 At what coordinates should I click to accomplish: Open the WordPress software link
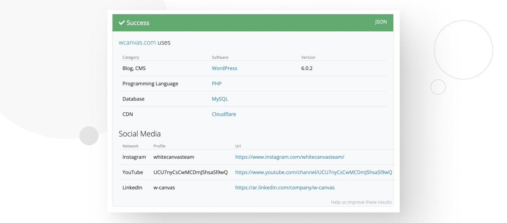(224, 68)
